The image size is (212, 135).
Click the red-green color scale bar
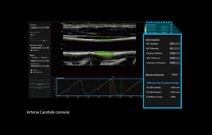(145, 30)
